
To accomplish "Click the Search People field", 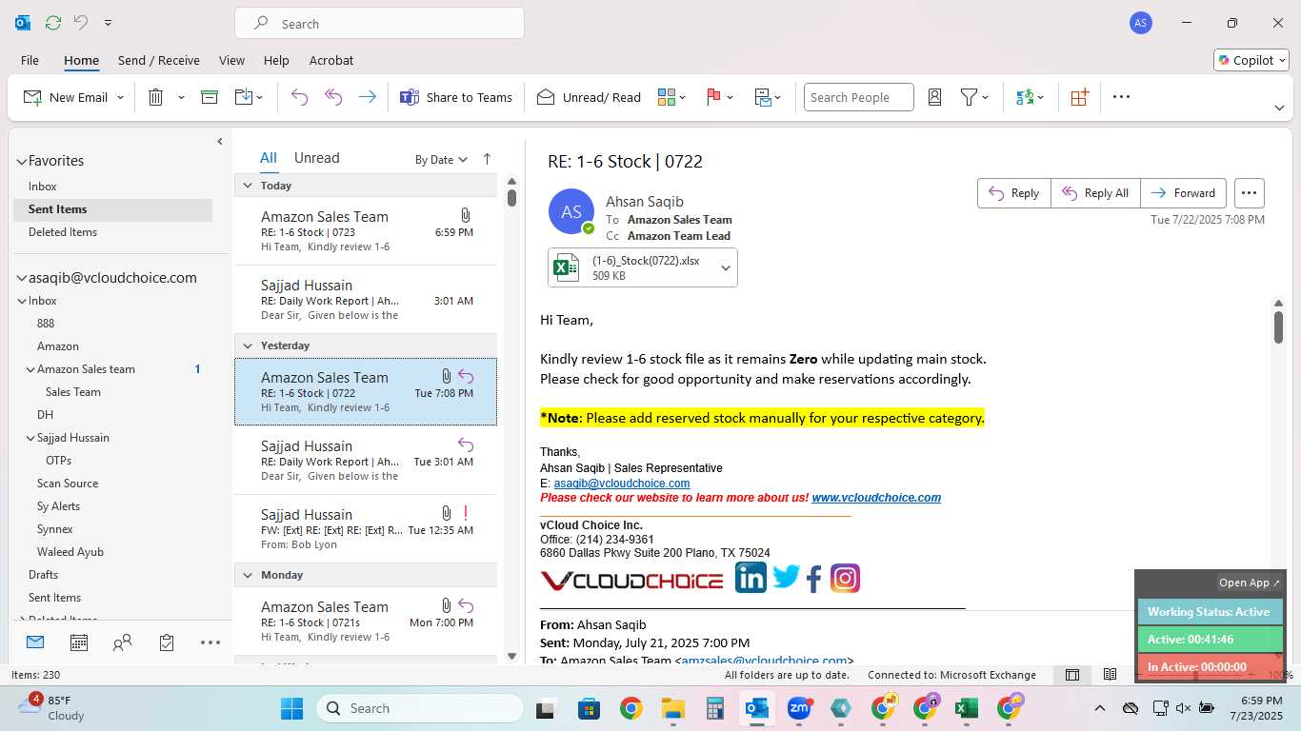I will click(858, 97).
